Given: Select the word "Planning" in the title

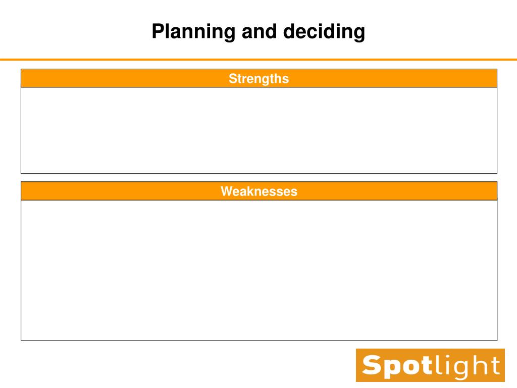Looking at the screenshot, I should point(193,32).
